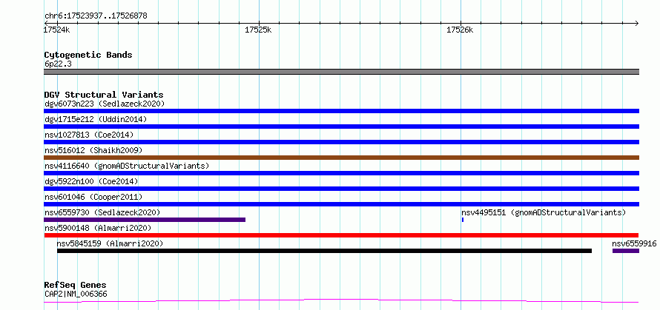
Task: Select the RefSeq Genes track title
Action: pyautogui.click(x=75, y=286)
